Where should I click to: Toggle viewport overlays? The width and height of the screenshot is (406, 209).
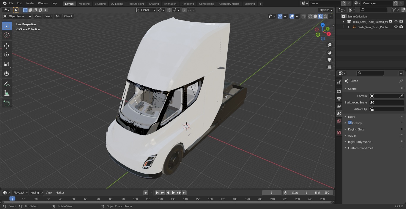point(292,16)
